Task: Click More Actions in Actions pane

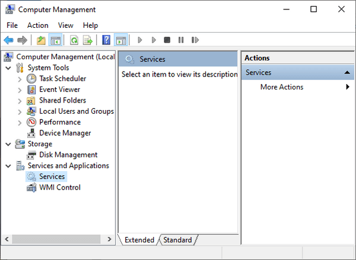Action: pyautogui.click(x=282, y=87)
